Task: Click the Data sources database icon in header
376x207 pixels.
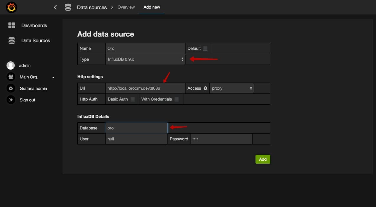Action: tap(68, 7)
